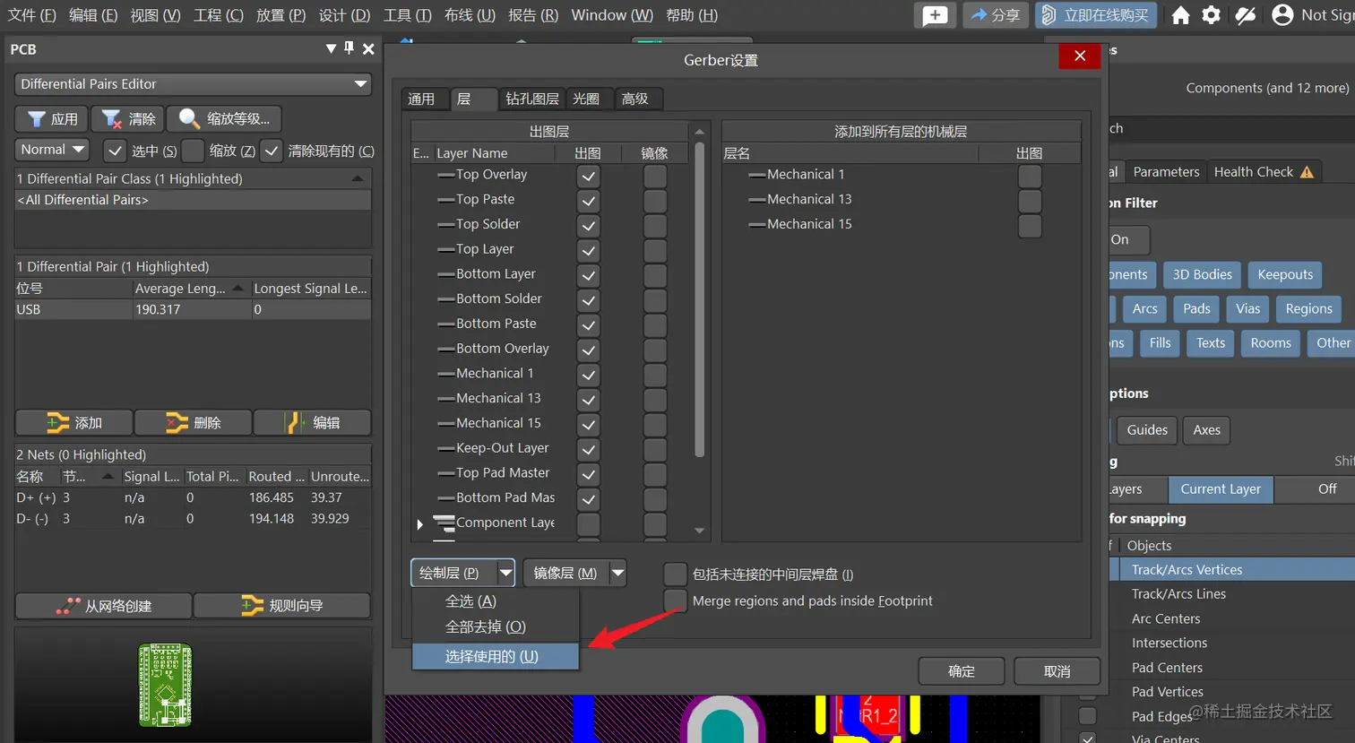Uncheck 出图 for Bottom Solder layer

click(x=588, y=300)
